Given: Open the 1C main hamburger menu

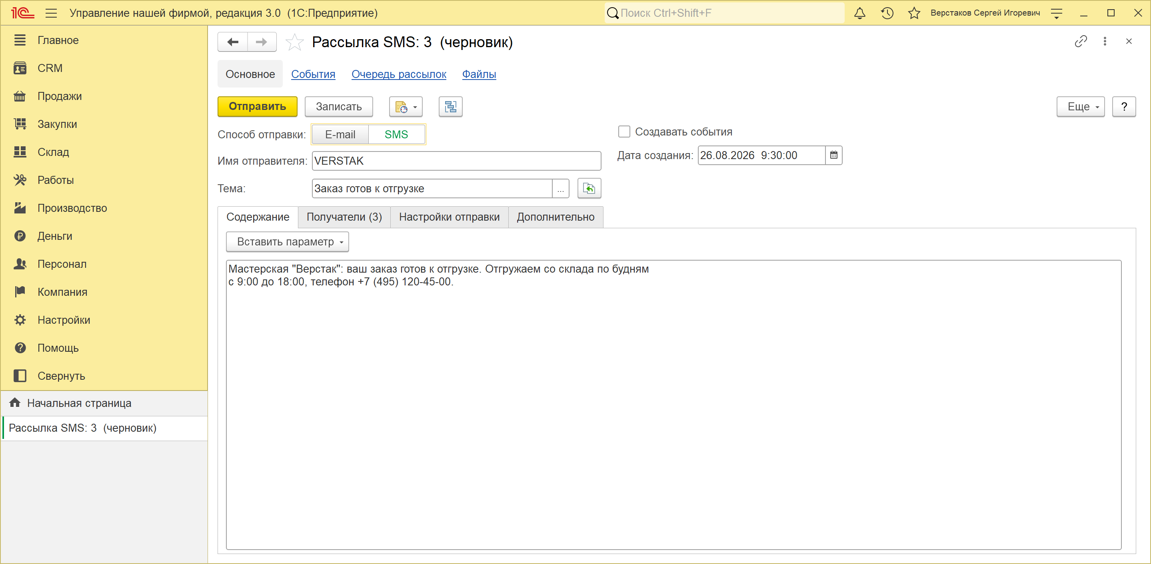Looking at the screenshot, I should (x=51, y=13).
